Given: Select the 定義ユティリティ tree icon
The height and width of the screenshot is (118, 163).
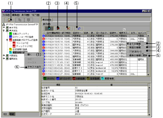Looking at the screenshot, I should [11, 34].
